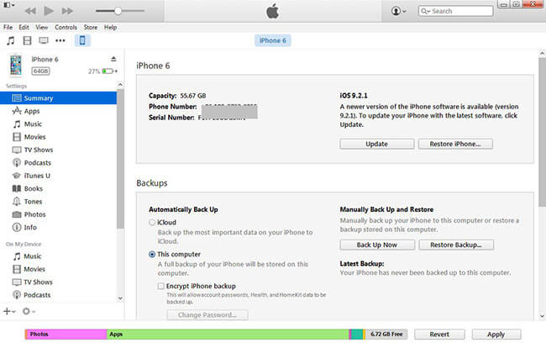Click the Change Password... button
This screenshot has height=348, width=546.
click(x=207, y=315)
